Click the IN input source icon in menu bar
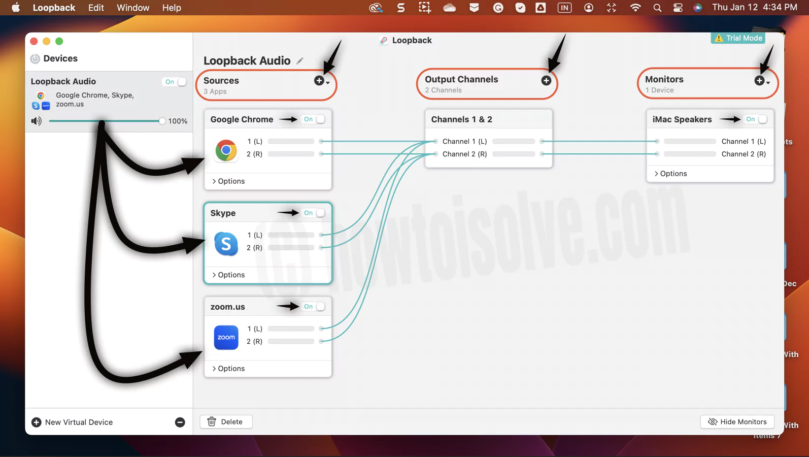This screenshot has height=457, width=809. 564,8
